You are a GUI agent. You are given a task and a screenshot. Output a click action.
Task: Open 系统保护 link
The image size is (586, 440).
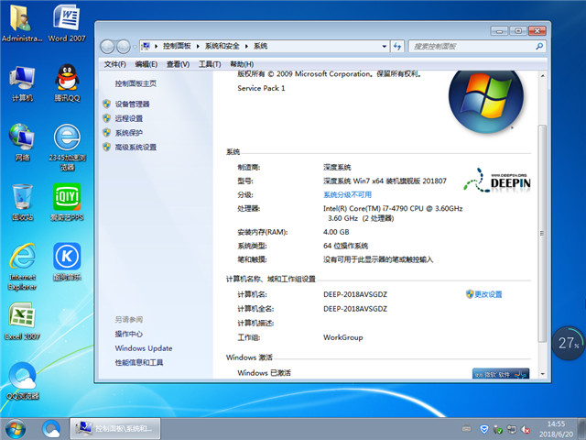[128, 133]
